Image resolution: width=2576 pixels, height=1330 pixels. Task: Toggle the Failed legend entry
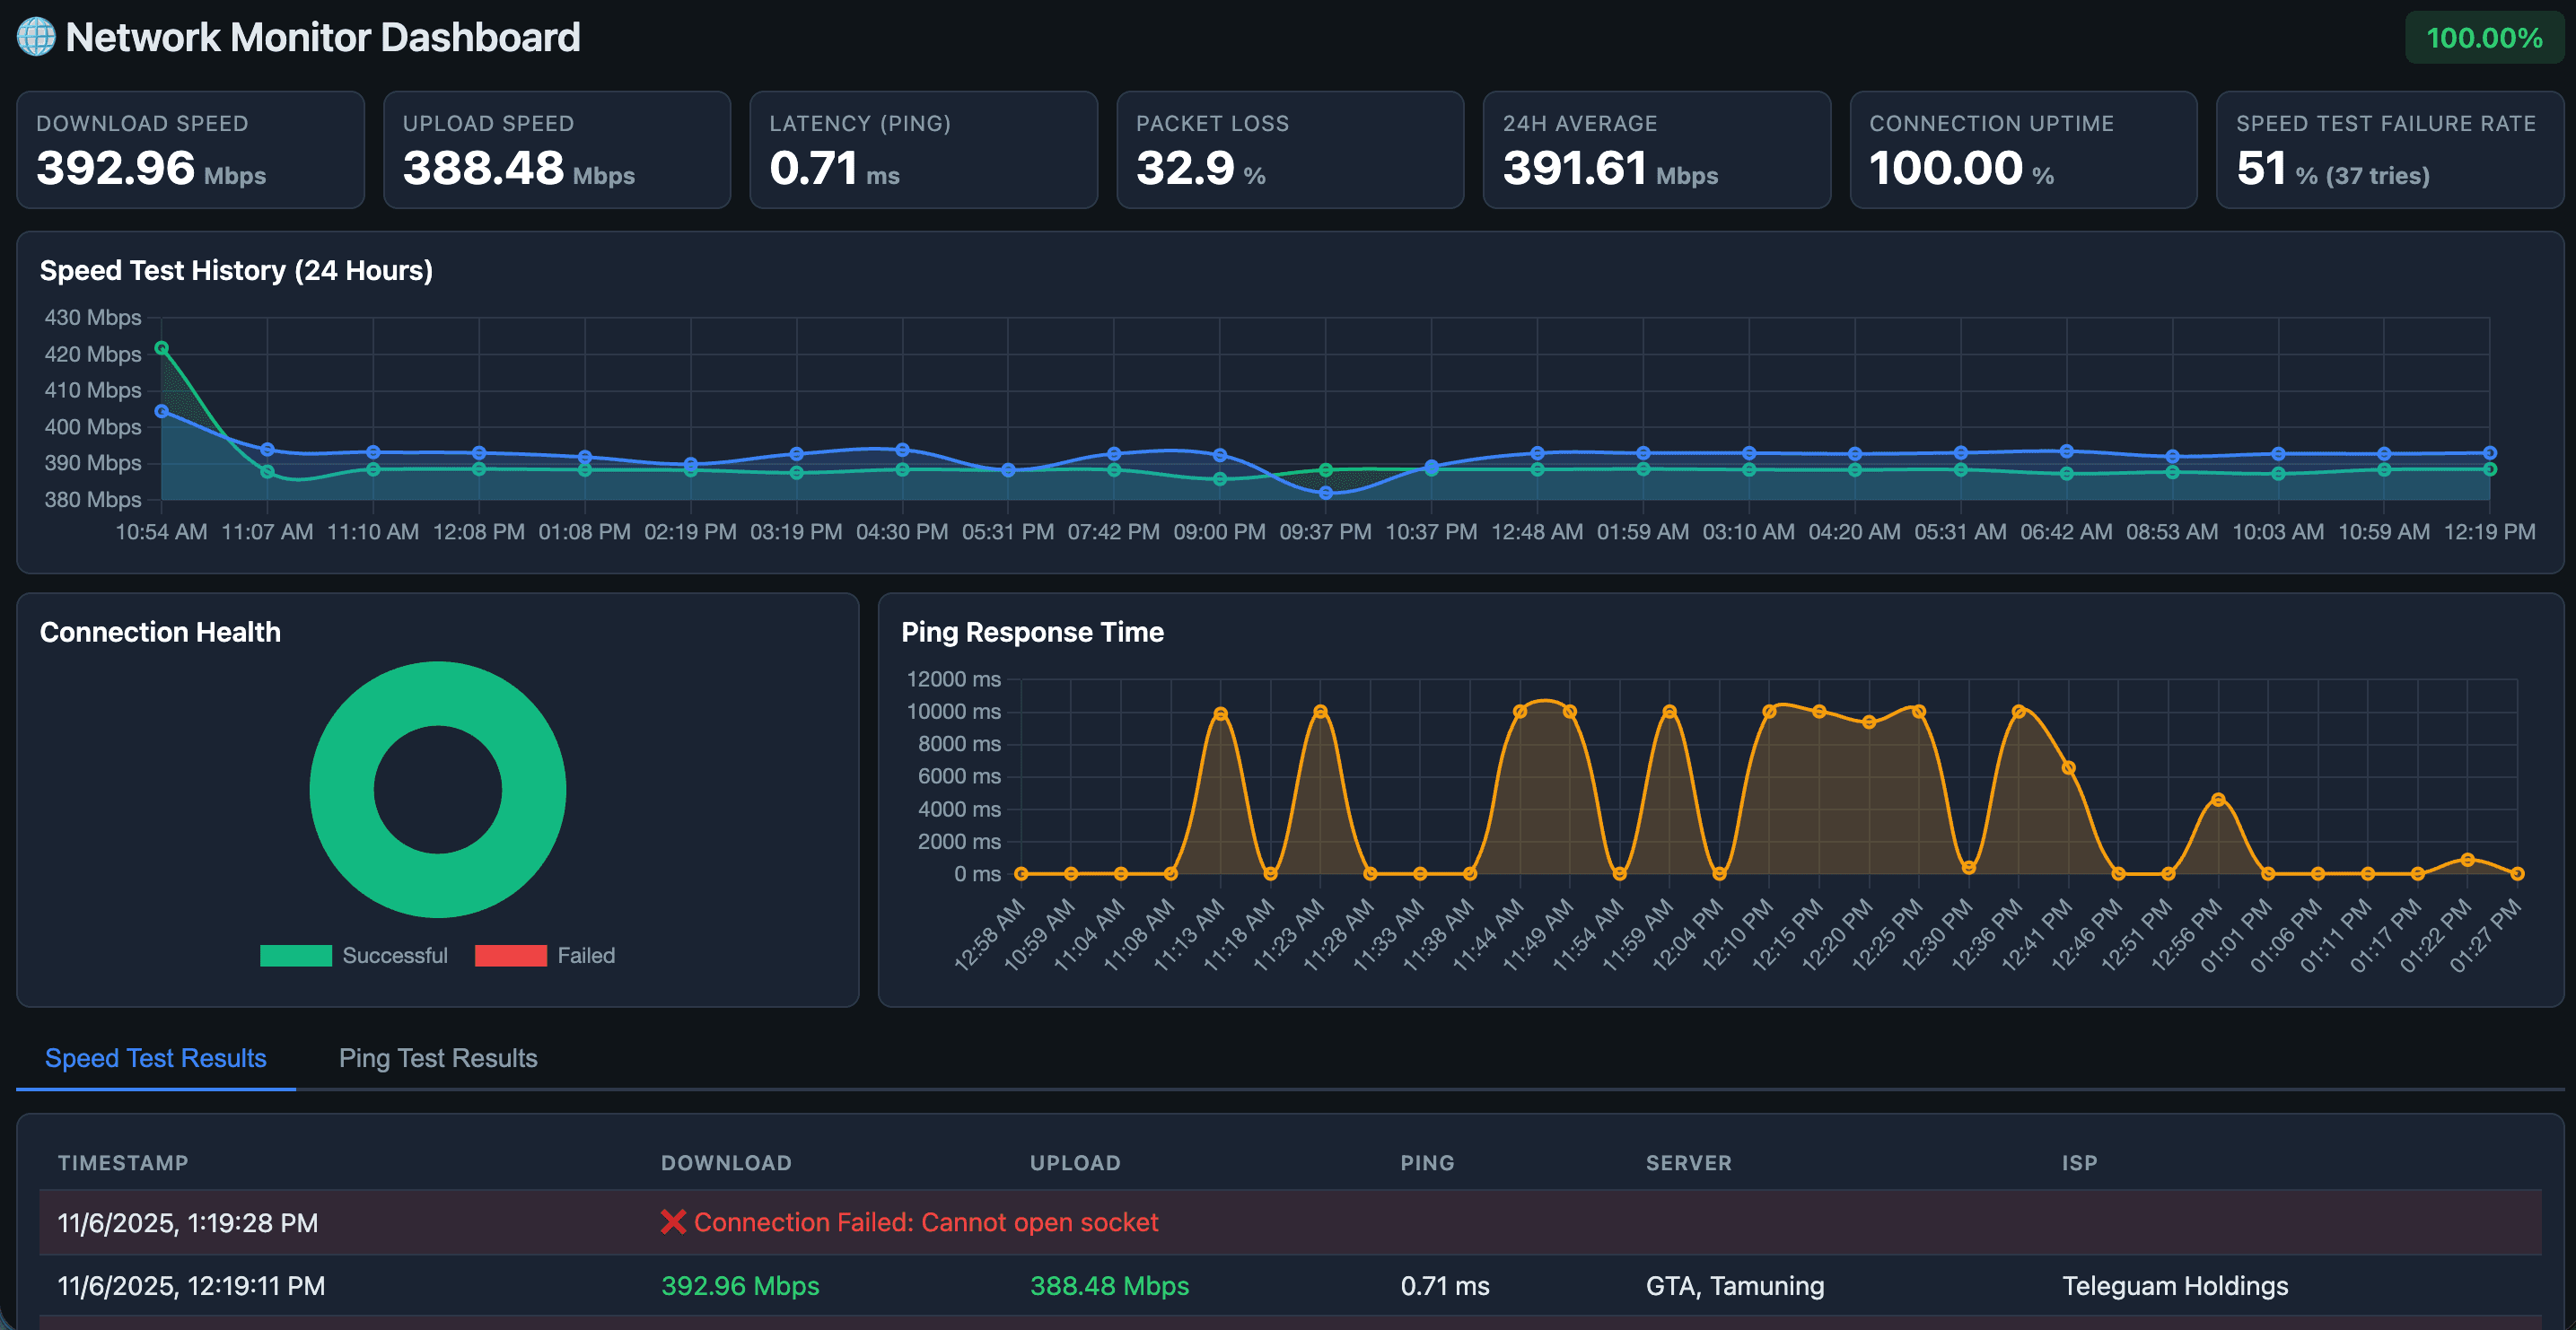546,955
